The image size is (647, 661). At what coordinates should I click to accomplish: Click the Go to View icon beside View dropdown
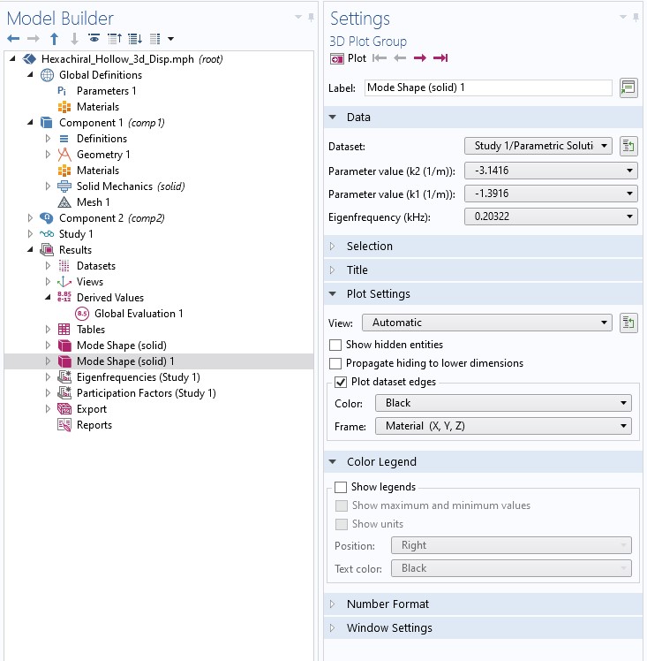[628, 323]
